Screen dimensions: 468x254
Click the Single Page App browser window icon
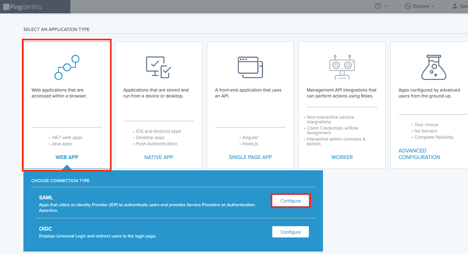pyautogui.click(x=250, y=67)
